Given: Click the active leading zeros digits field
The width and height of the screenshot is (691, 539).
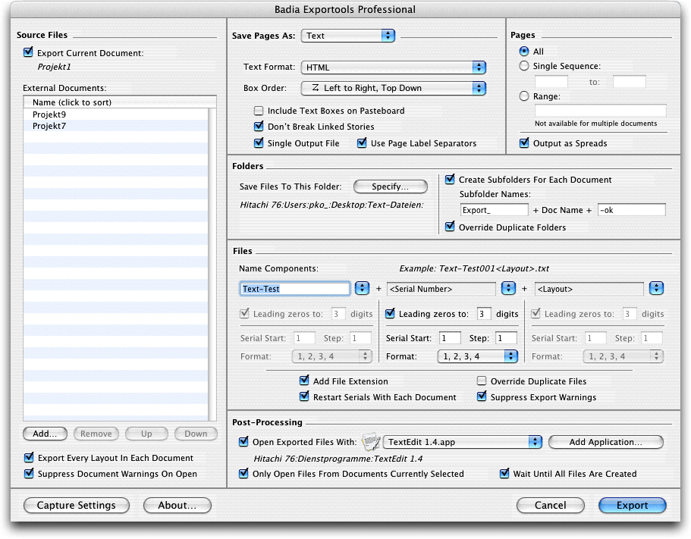Looking at the screenshot, I should pyautogui.click(x=484, y=314).
